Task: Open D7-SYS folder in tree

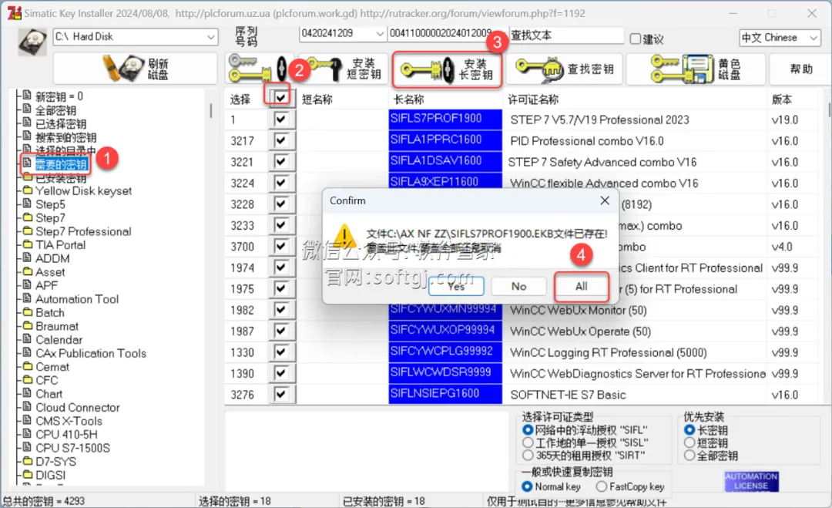Action: (55, 461)
